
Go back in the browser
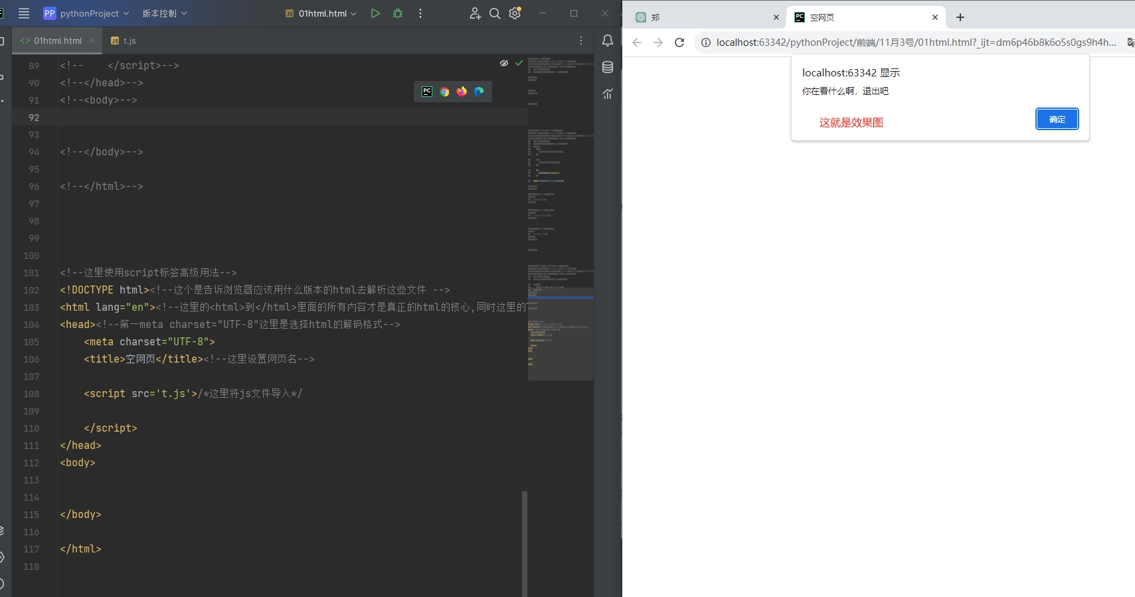pos(637,43)
